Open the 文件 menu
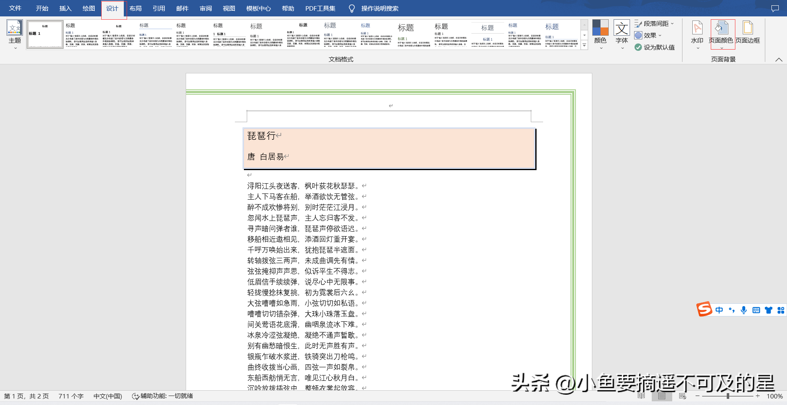Image resolution: width=787 pixels, height=405 pixels. pos(15,8)
